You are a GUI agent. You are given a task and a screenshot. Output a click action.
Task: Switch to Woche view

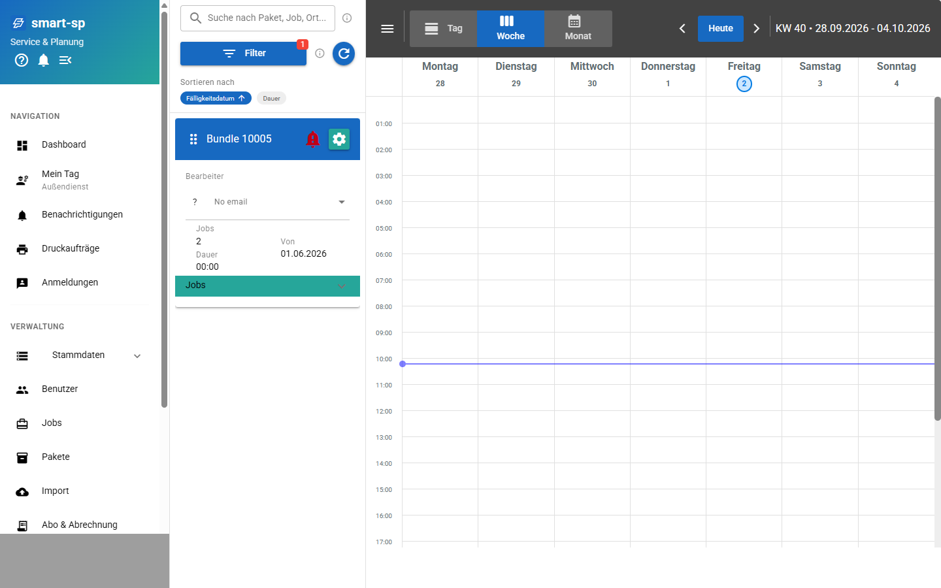click(x=510, y=29)
